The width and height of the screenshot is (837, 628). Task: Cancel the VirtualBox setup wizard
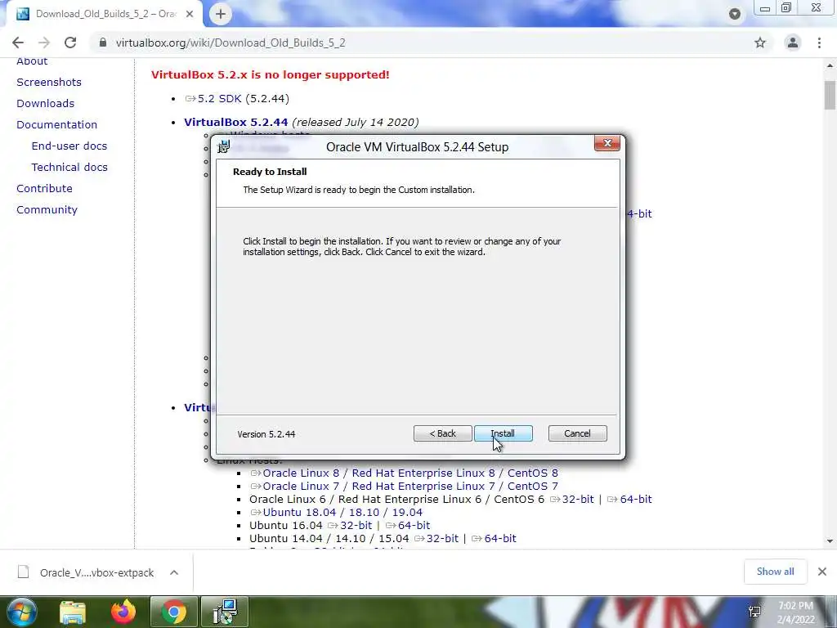coord(577,433)
